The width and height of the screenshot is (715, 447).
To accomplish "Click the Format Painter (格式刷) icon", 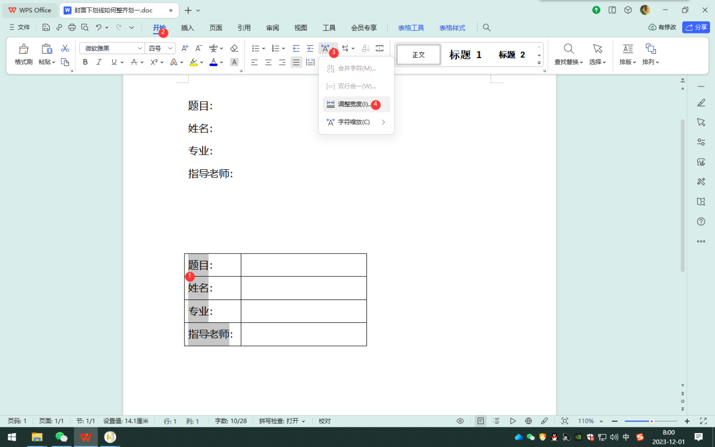I will click(23, 49).
